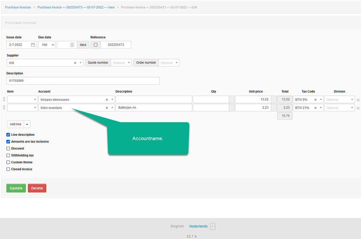The width and height of the screenshot is (361, 239).
Task: Grab the reorder handle of Inkopen etenswaren line
Action: [x=4, y=99]
